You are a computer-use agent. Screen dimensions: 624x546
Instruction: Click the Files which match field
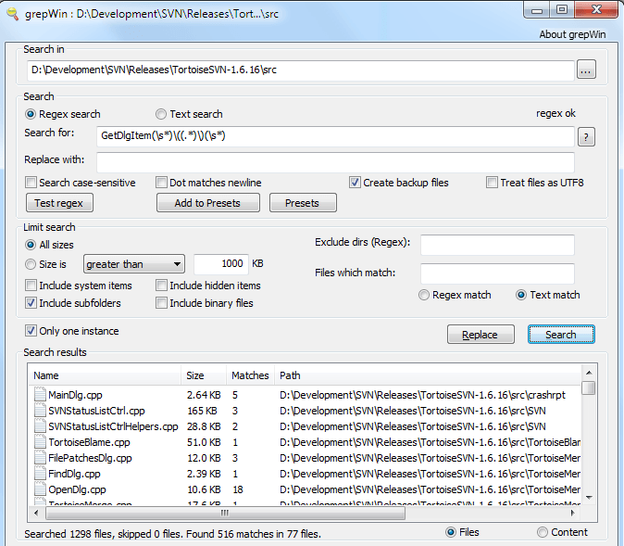[x=497, y=273]
